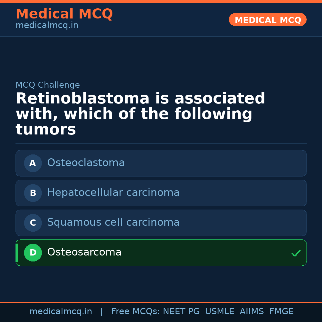Click the AIIMS footer item

coord(252,311)
